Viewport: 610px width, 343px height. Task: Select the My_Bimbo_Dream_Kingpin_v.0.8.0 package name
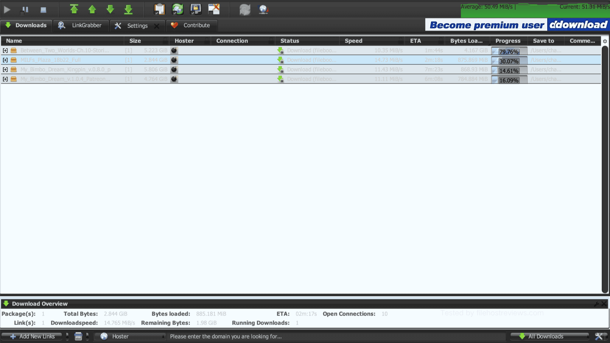coord(66,69)
